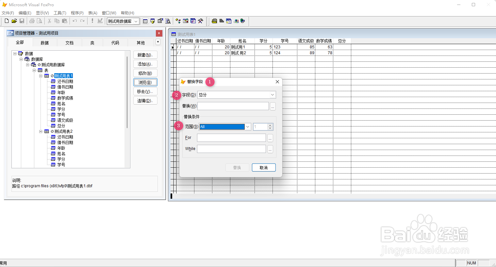Open the Options dialog via the wrench icon
496x267 pixels.
(201, 21)
